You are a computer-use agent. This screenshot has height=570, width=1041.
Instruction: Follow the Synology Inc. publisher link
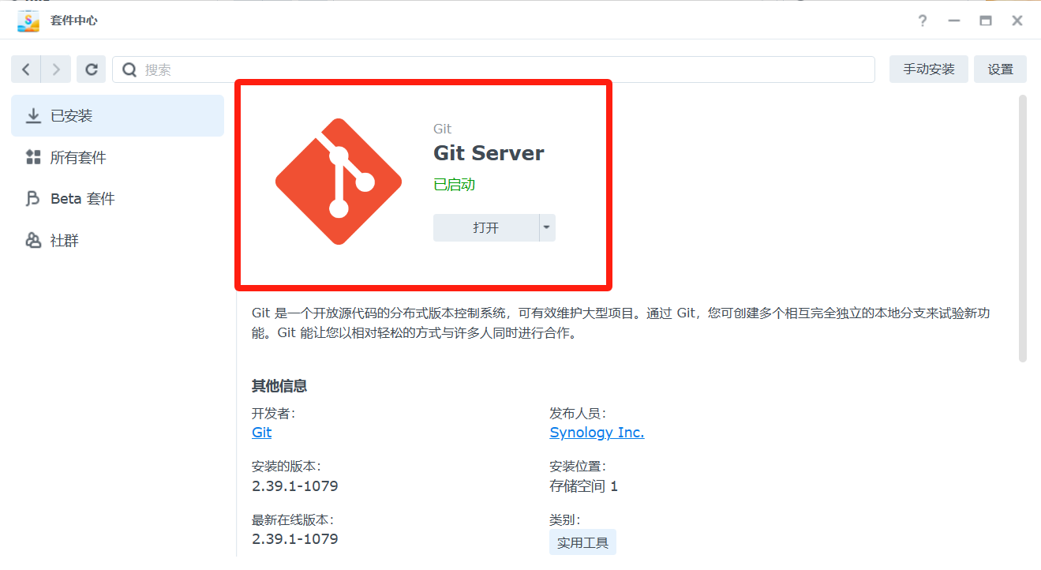[597, 433]
